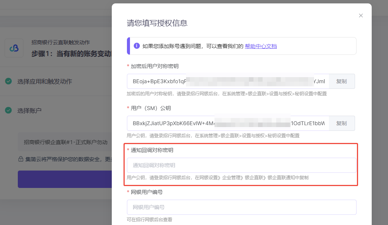Click the lock icon before 集简云 security note

point(21,159)
